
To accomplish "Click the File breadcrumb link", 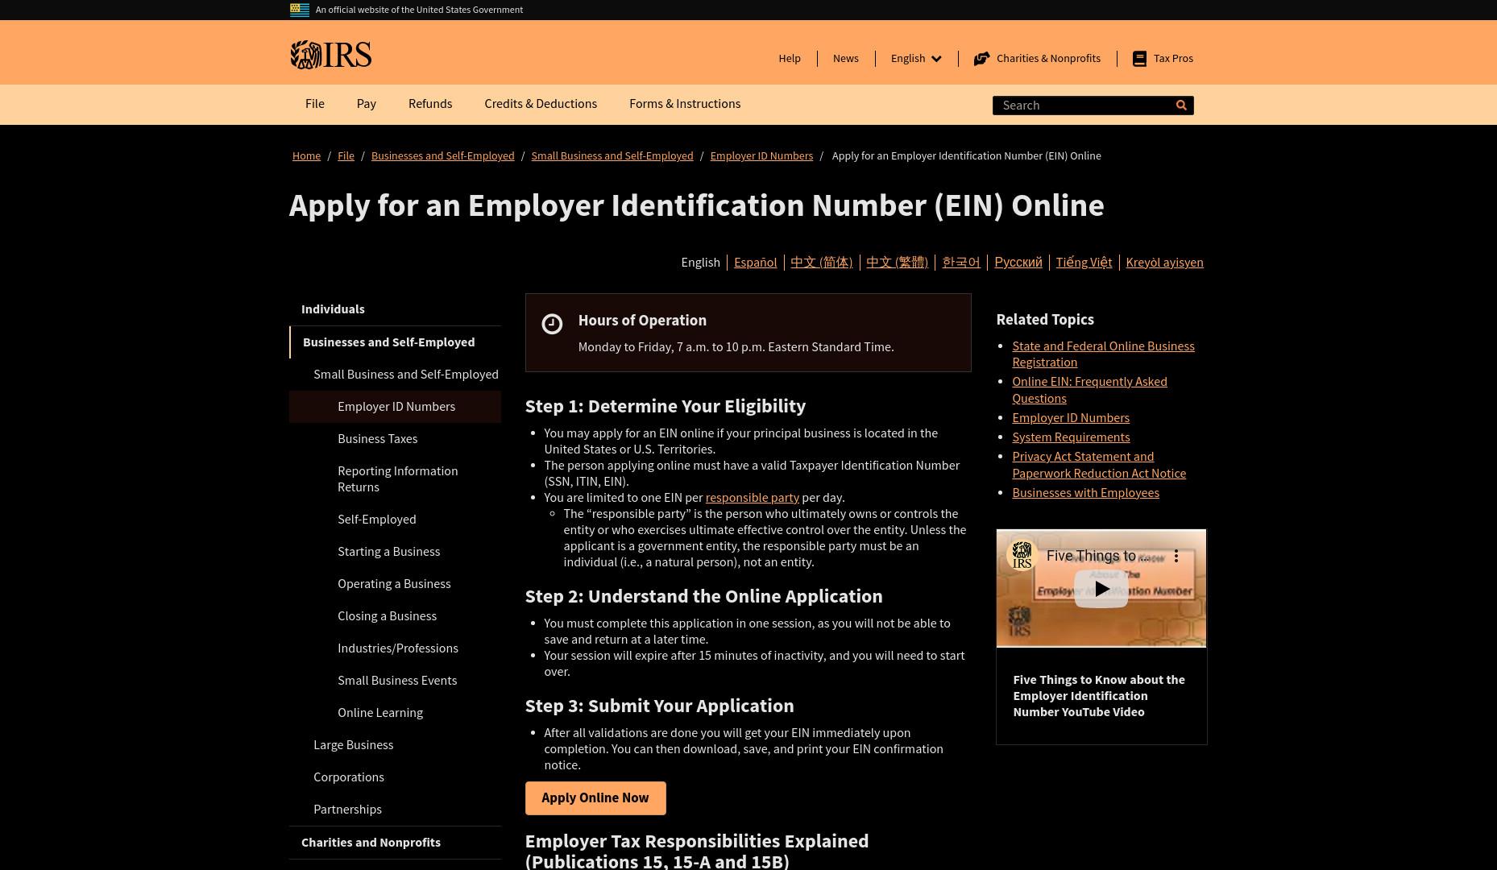I will coord(346,156).
